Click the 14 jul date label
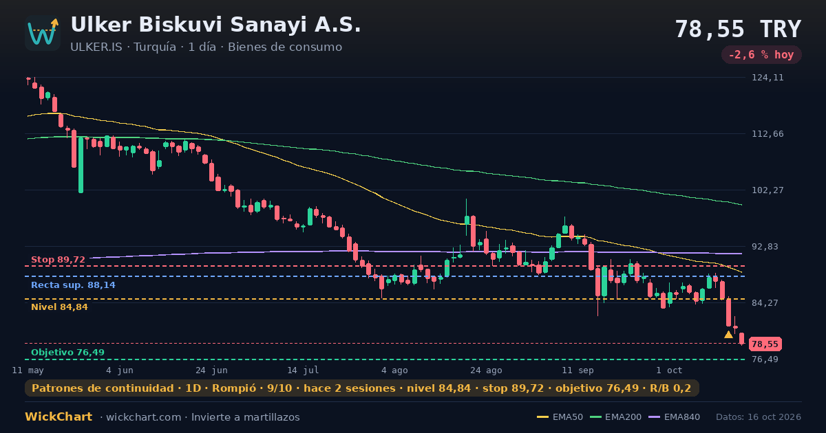This screenshot has height=433, width=826. (303, 370)
